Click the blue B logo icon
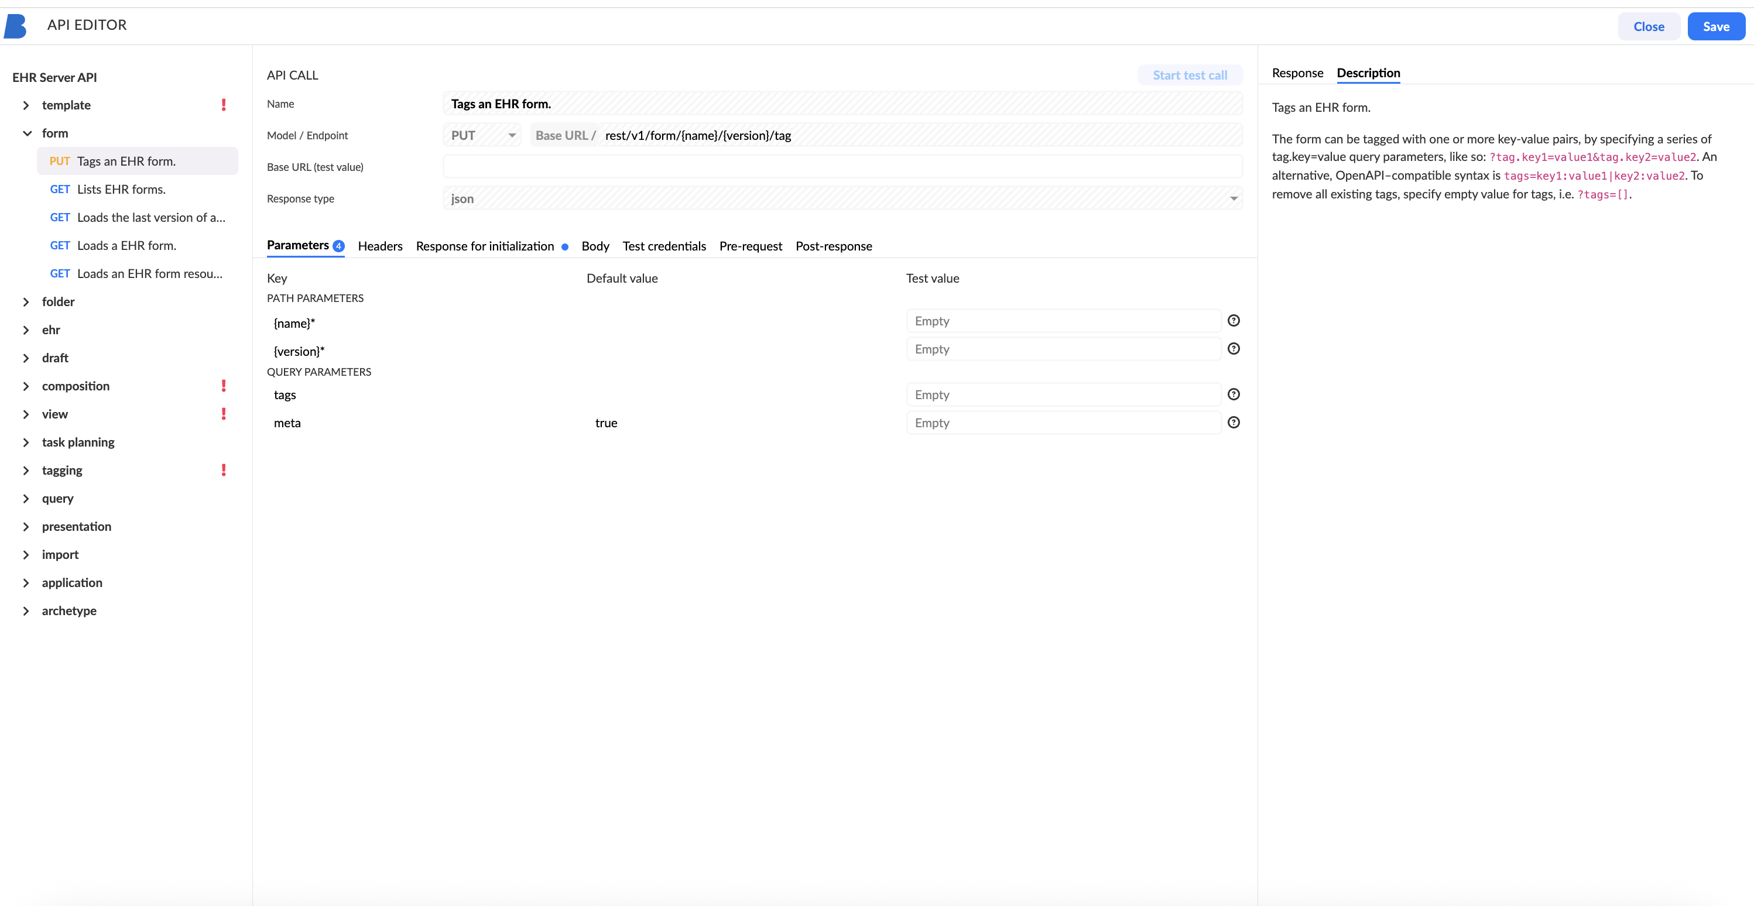Screen dimensions: 1754x906 pos(15,26)
